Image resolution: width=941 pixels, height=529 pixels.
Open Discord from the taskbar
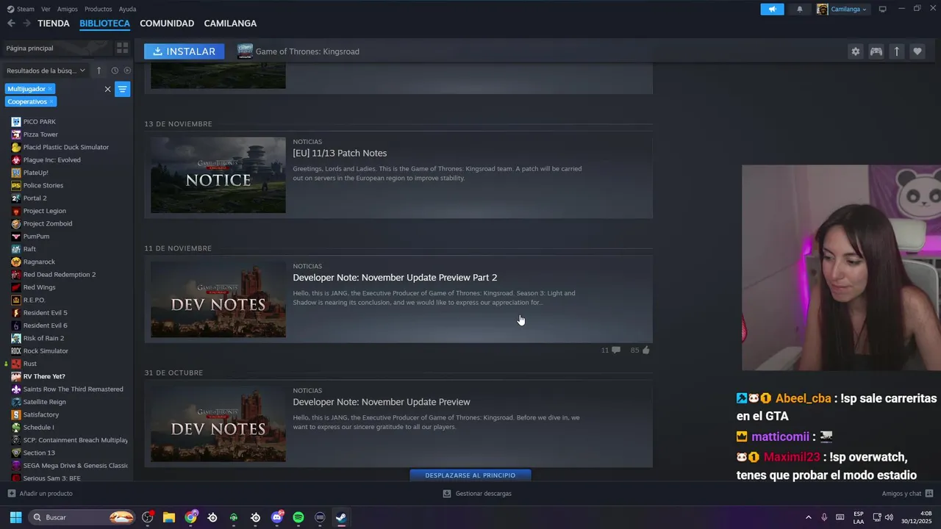[x=277, y=517]
